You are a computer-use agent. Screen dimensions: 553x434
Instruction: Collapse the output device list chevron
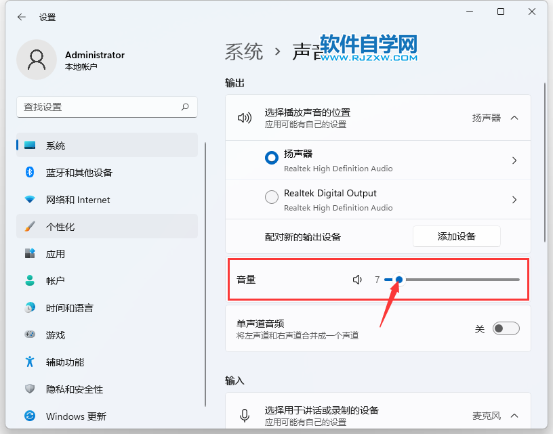pos(514,118)
